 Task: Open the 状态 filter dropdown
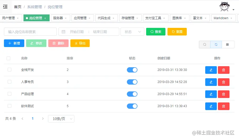pyautogui.click(x=132, y=32)
